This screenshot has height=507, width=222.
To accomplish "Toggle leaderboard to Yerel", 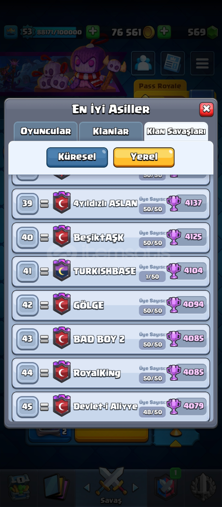I will click(x=144, y=157).
